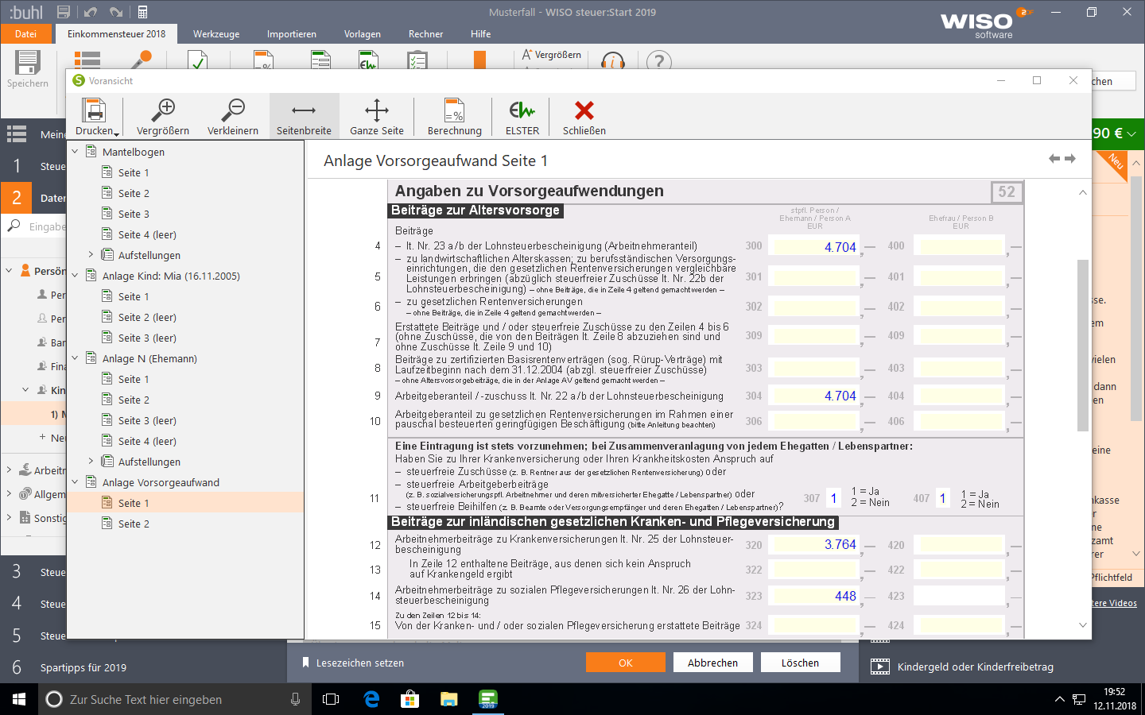Expand Aufstellungen under Mantelbogen
The image size is (1145, 715).
click(91, 254)
